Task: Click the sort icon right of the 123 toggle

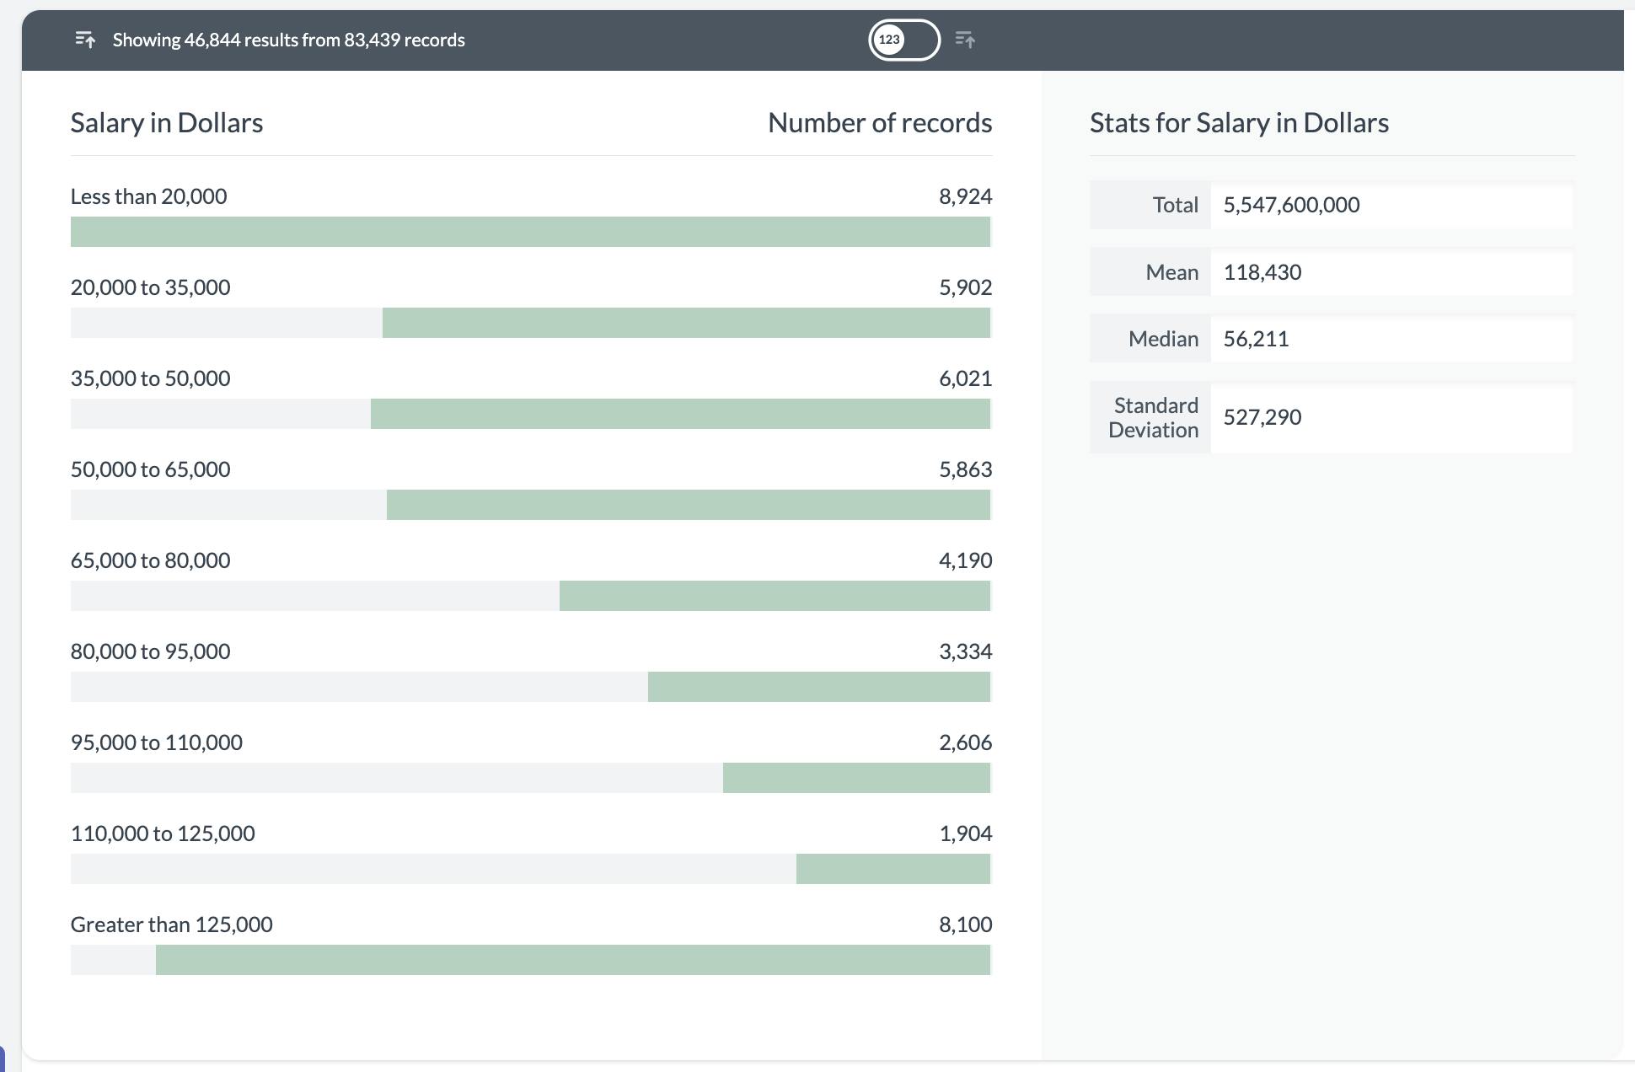Action: pos(966,39)
